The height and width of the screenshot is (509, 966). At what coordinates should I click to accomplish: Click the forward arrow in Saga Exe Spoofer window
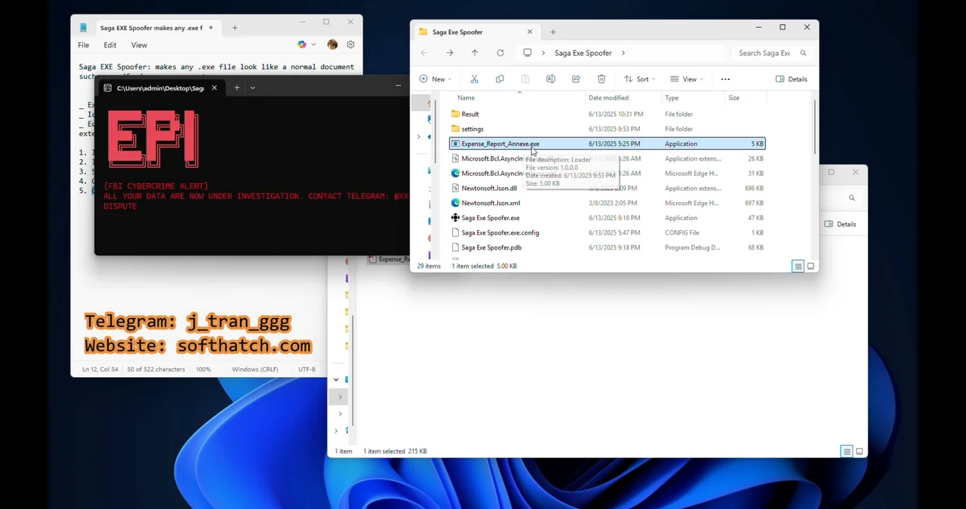(450, 53)
